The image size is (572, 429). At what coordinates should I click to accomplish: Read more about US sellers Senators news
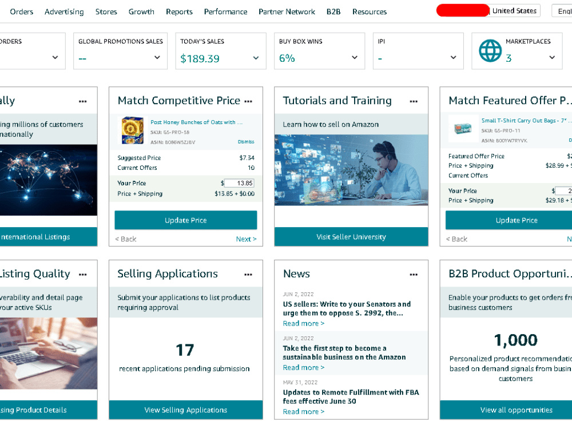coord(304,324)
